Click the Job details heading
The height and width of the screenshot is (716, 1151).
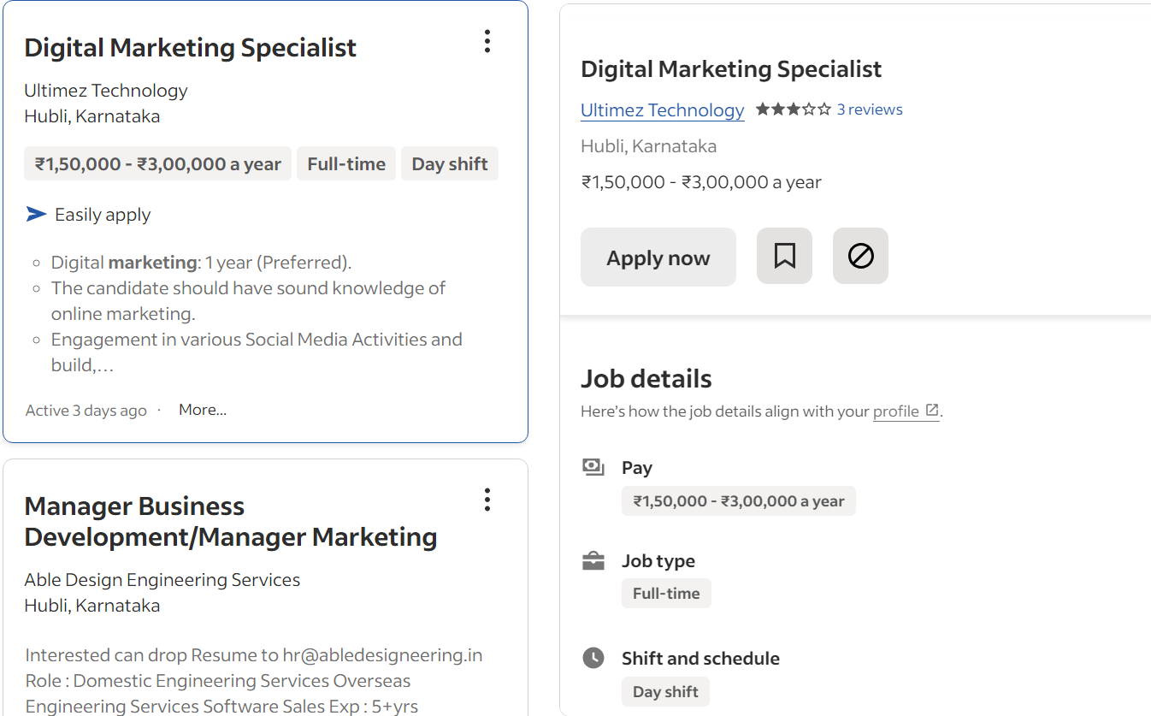point(646,378)
